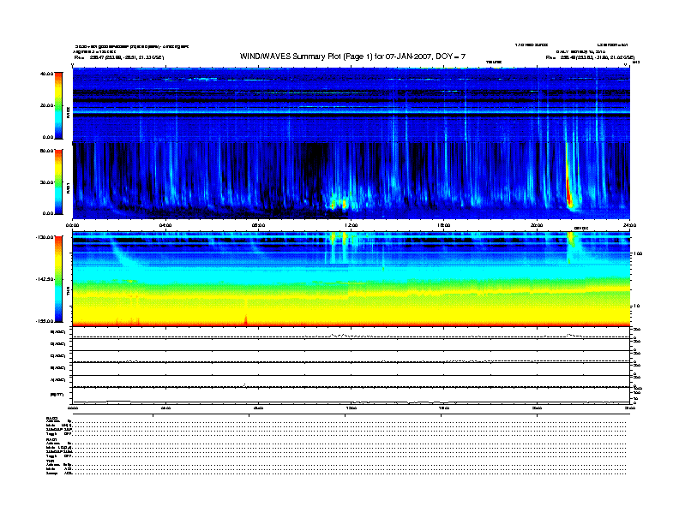Screen dimensions: 679x524
Task: Click the 40.00 label on RAD2 scale
Action: pos(46,74)
